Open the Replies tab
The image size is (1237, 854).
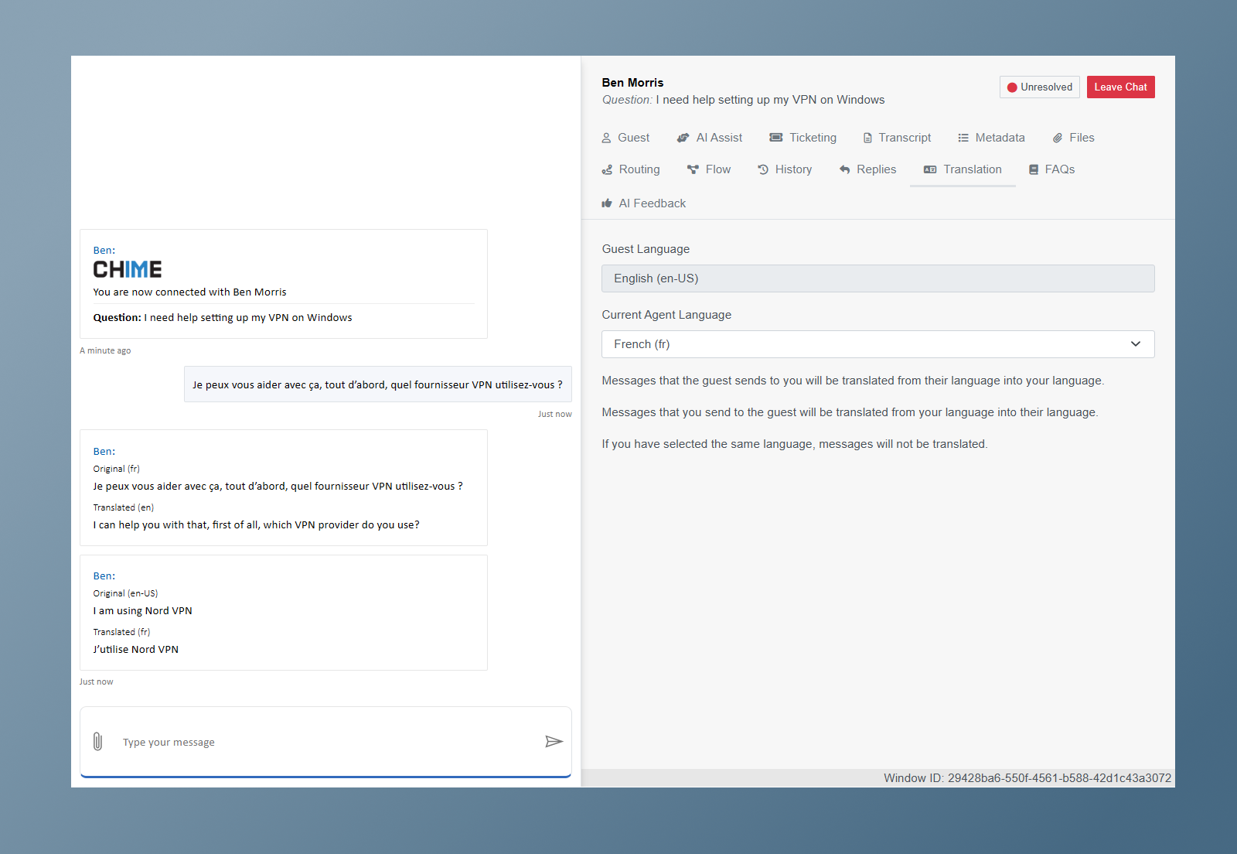(x=867, y=169)
